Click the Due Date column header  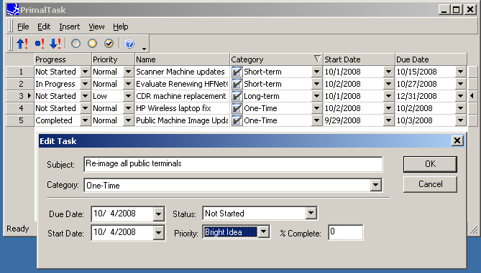[x=431, y=59]
